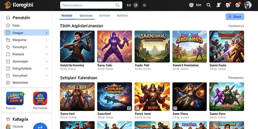Open the user profile avatar
The width and height of the screenshot is (258, 129).
point(248,5)
